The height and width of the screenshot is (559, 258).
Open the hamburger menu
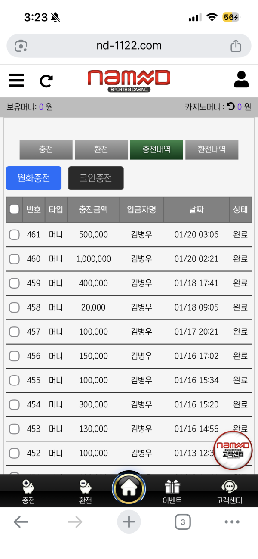pyautogui.click(x=16, y=80)
